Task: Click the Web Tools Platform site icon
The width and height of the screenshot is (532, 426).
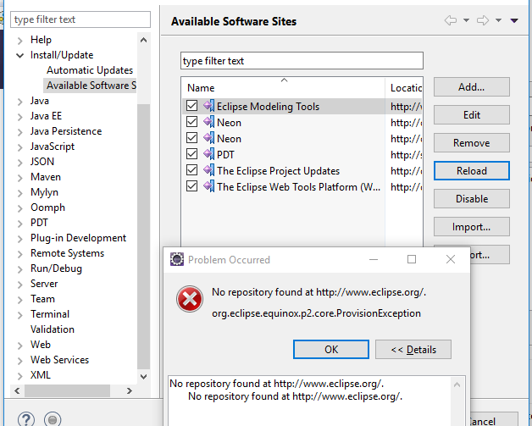Action: click(x=208, y=186)
